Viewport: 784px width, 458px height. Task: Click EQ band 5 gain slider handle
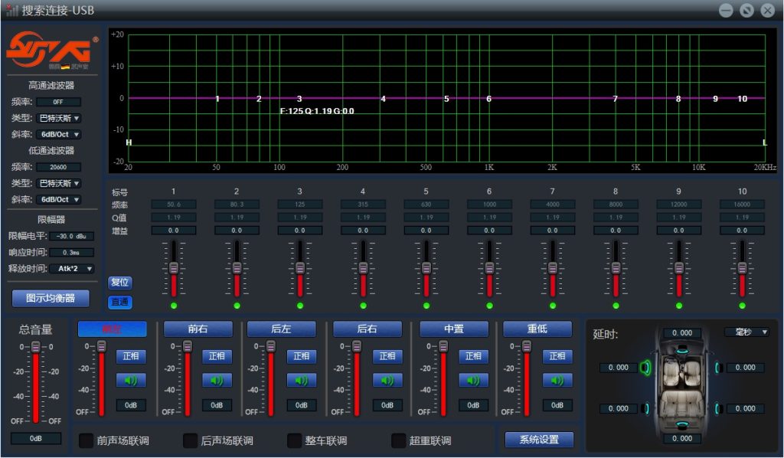coord(426,268)
